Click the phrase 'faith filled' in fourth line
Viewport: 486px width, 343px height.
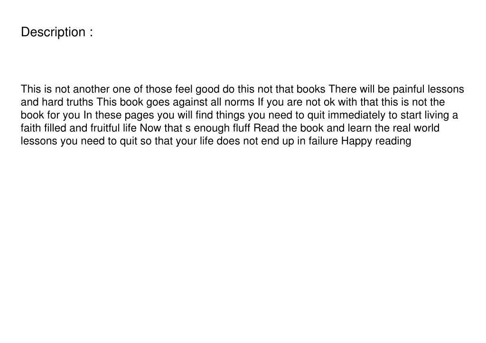[x=43, y=128]
